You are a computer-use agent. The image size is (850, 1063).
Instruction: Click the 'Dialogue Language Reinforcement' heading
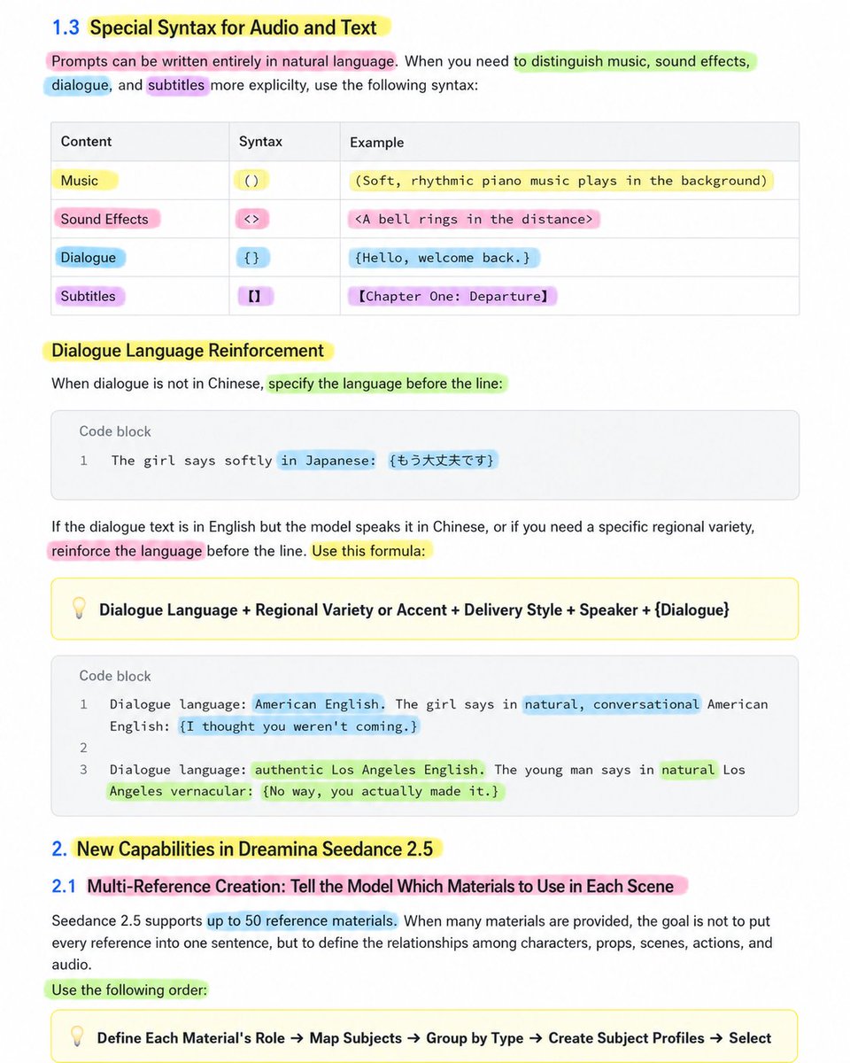point(188,351)
